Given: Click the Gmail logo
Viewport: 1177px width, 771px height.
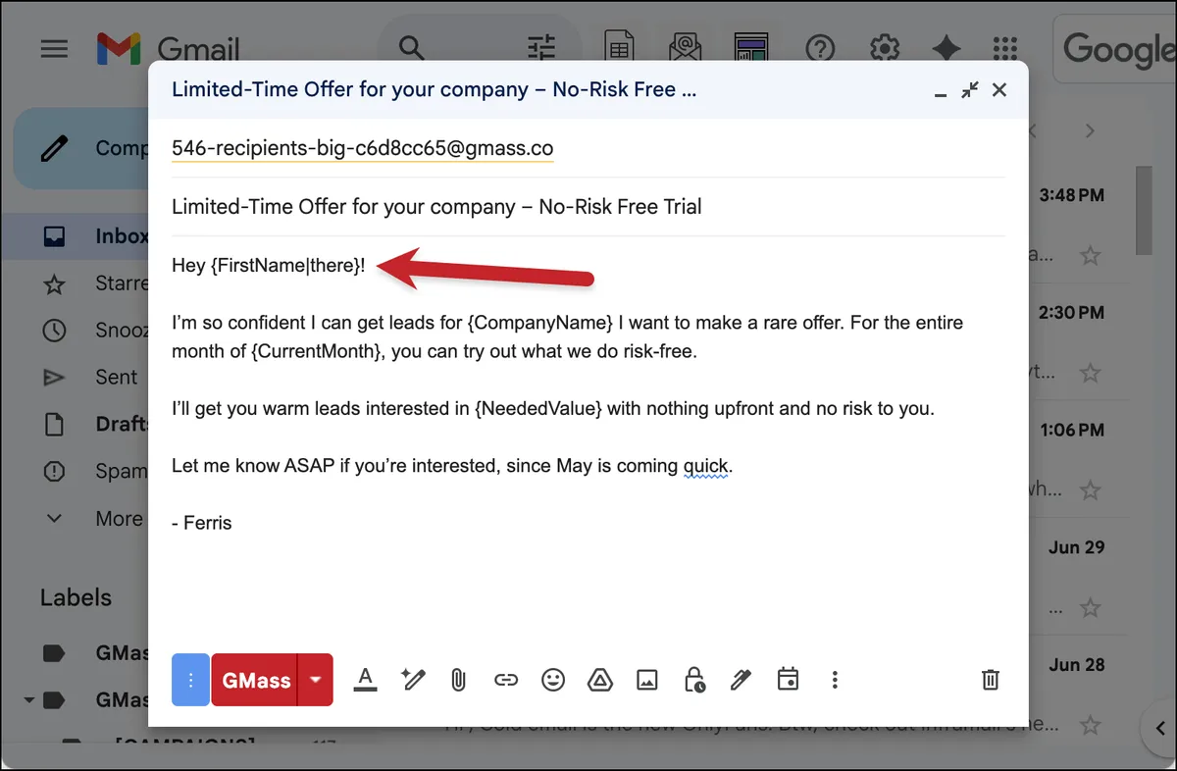Looking at the screenshot, I should point(168,48).
